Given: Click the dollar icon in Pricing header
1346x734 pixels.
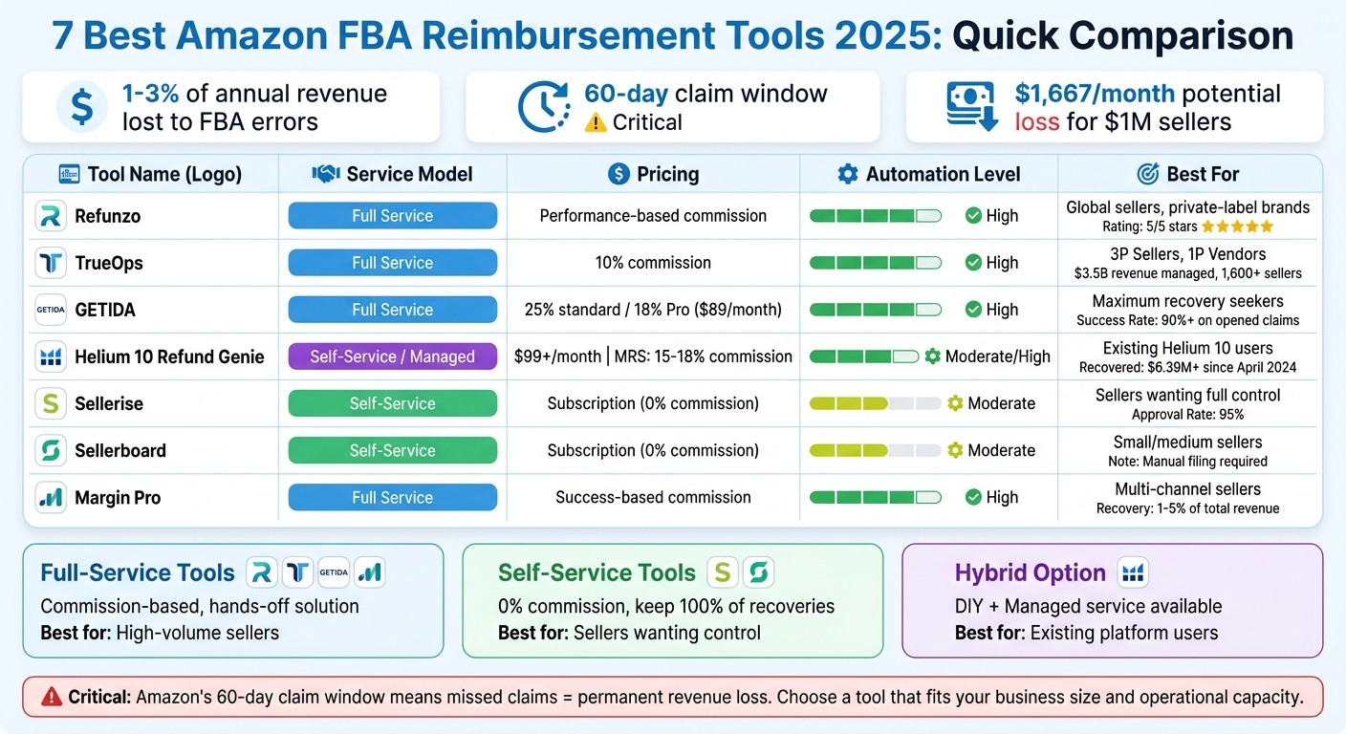Looking at the screenshot, I should click(x=619, y=174).
